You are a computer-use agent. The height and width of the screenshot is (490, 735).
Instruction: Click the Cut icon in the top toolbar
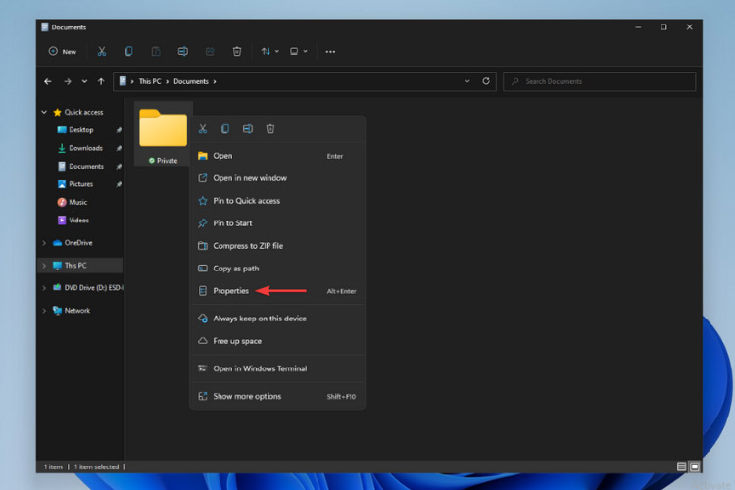point(101,51)
